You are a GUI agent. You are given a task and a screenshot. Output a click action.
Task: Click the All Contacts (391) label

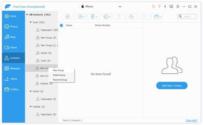(x=40, y=15)
